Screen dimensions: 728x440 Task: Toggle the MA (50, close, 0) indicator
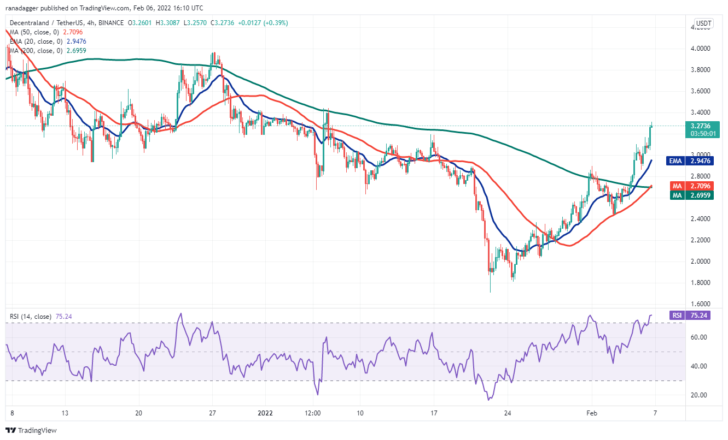[x=34, y=32]
